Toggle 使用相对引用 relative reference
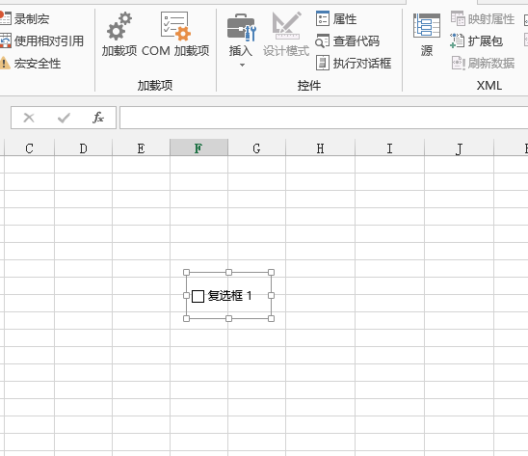 click(x=41, y=40)
